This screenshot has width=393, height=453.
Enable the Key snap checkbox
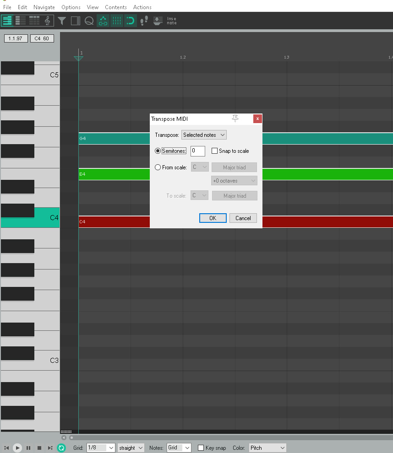[201, 448]
